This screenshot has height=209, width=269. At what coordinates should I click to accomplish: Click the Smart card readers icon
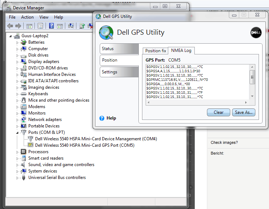pyautogui.click(x=24, y=158)
